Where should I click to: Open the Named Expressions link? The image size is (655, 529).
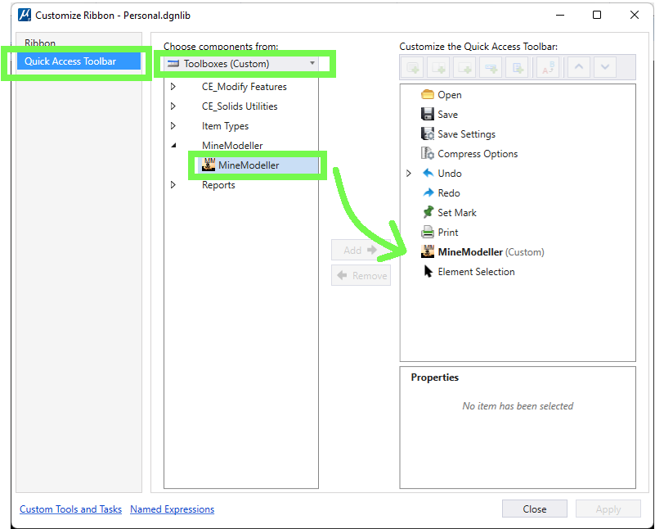pos(172,509)
